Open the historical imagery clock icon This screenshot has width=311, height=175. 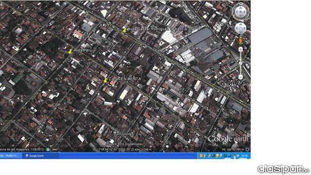(48, 149)
